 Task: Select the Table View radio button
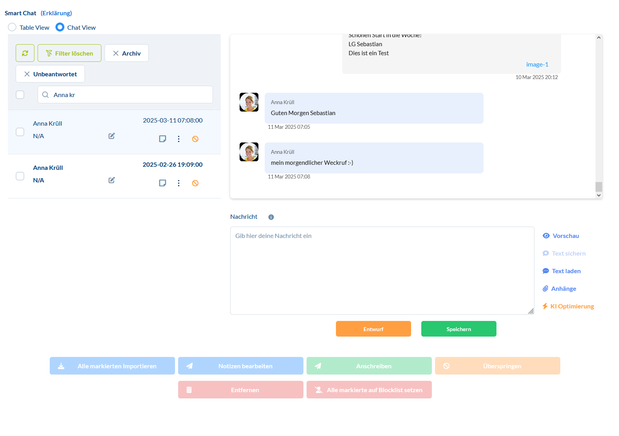coord(13,27)
